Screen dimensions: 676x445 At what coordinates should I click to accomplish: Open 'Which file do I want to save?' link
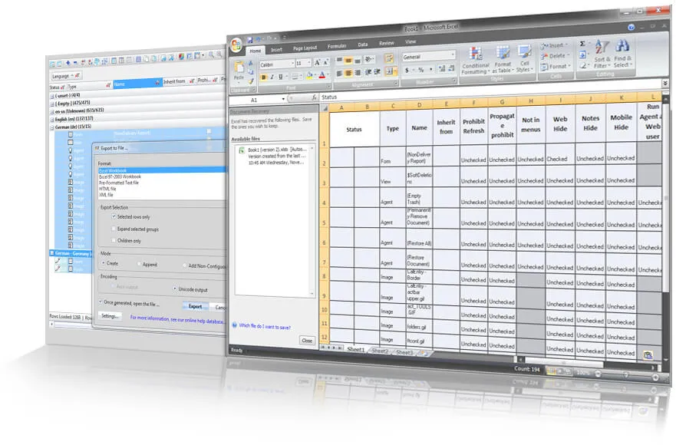click(x=265, y=326)
